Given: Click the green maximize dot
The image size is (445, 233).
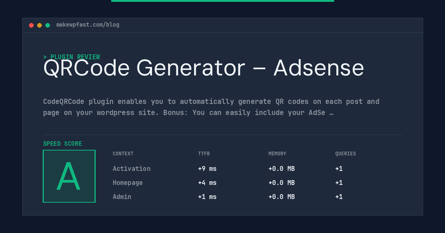Looking at the screenshot, I should click(x=47, y=25).
